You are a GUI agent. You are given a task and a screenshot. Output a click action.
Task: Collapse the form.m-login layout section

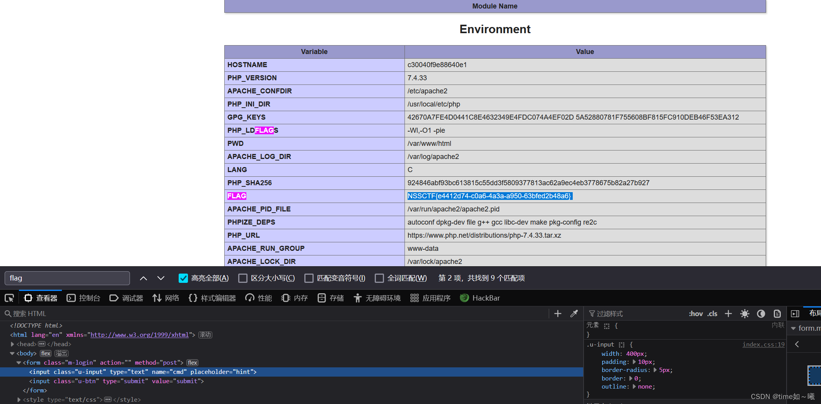(793, 328)
